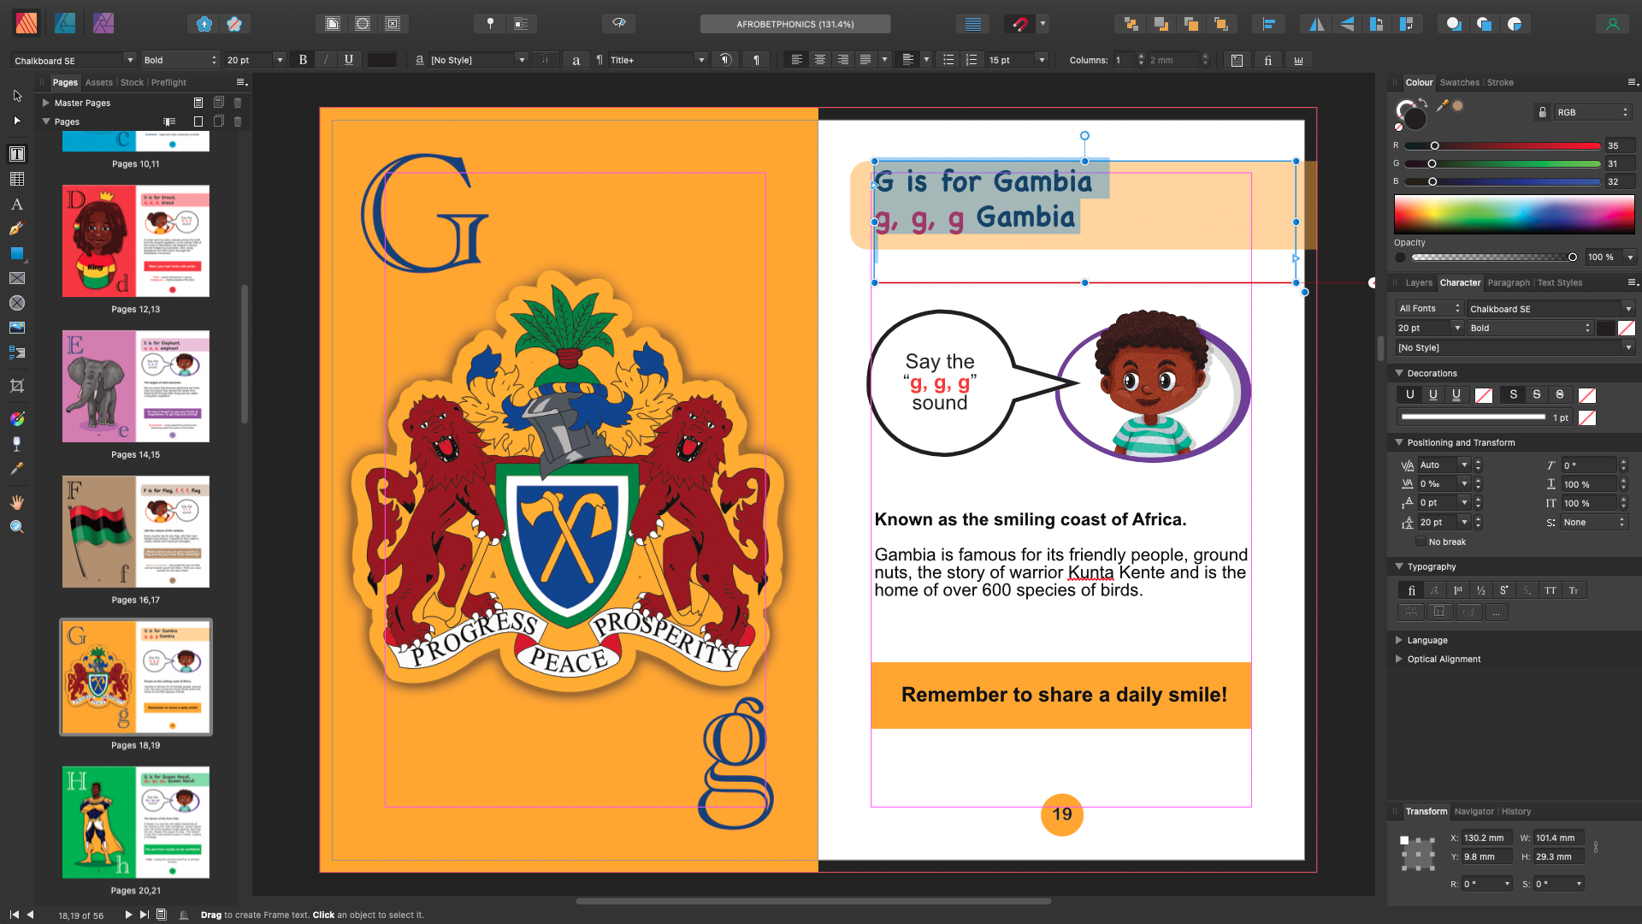Go to the first page in the status bar

tap(14, 915)
